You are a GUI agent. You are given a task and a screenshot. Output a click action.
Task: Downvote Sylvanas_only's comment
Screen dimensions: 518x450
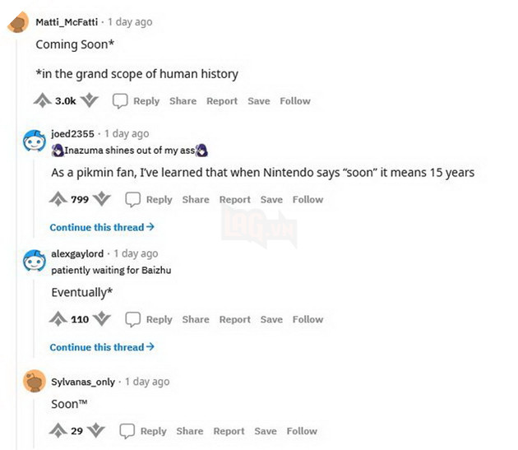95,430
